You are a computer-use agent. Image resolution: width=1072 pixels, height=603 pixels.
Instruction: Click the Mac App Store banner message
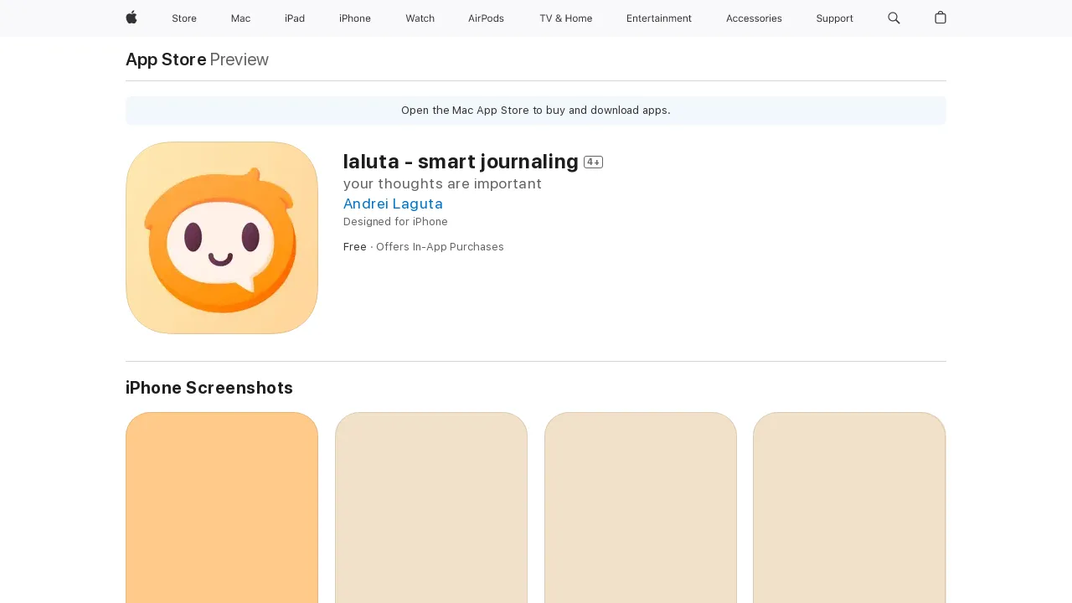(536, 111)
